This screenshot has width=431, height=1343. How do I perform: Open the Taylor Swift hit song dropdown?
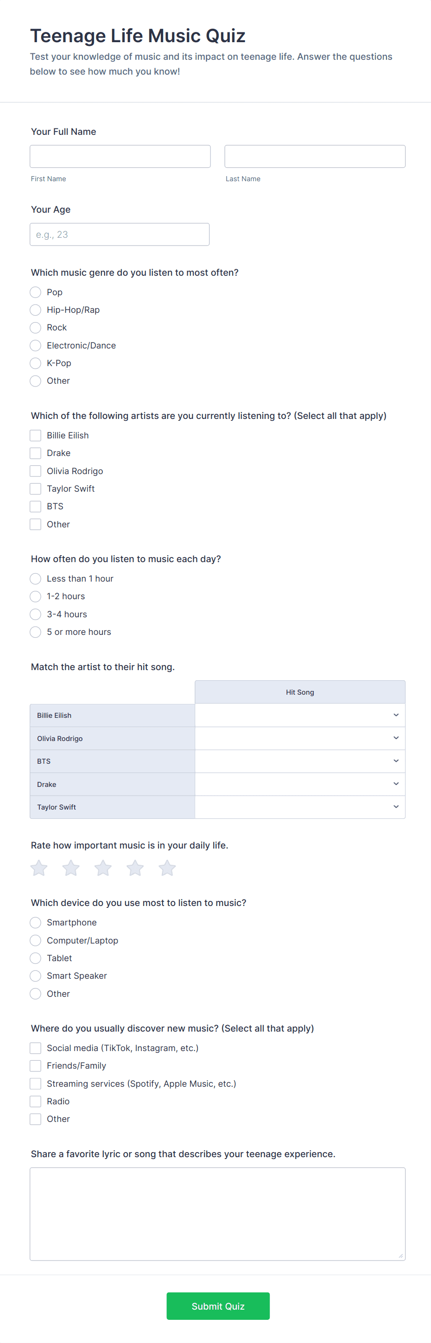click(x=300, y=807)
